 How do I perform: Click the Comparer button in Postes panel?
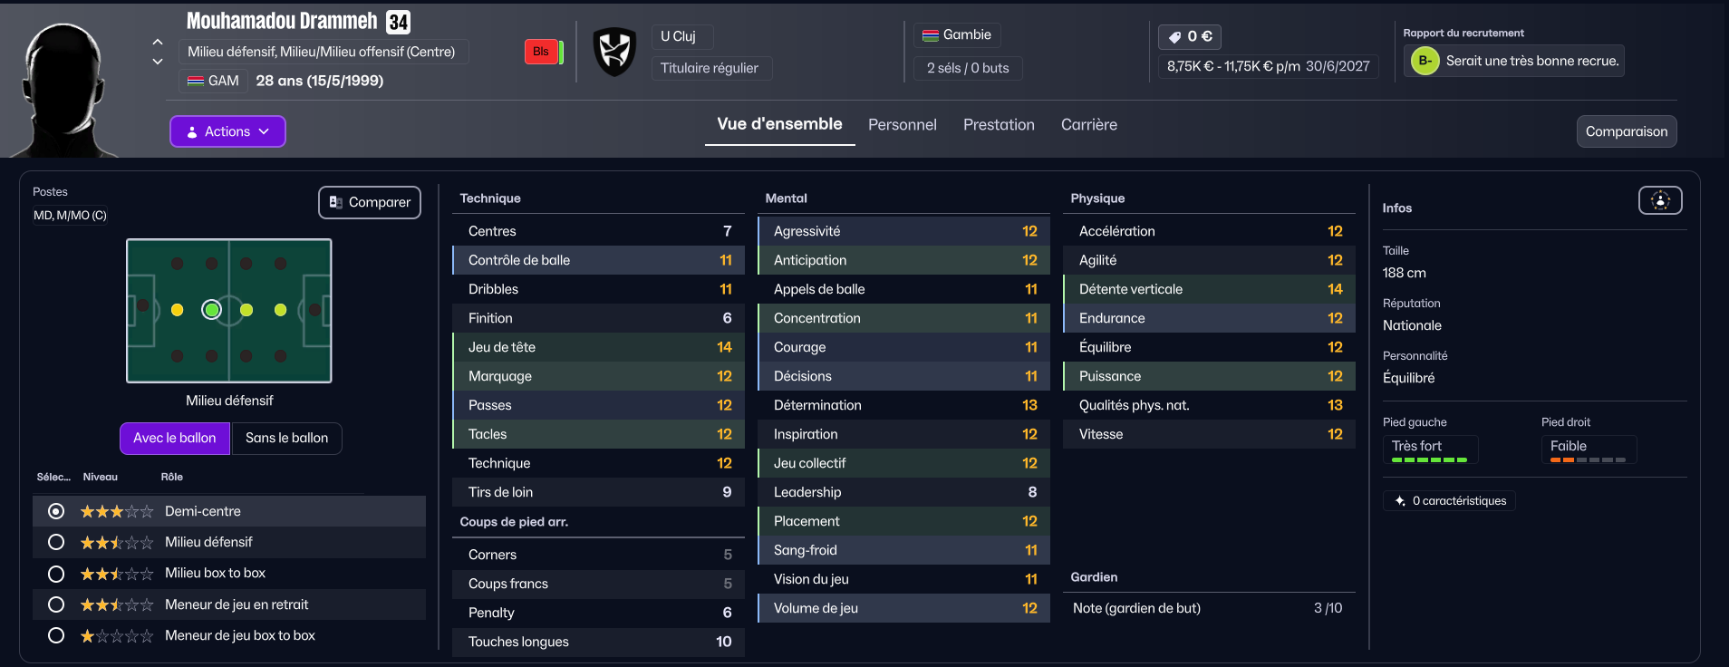370,203
